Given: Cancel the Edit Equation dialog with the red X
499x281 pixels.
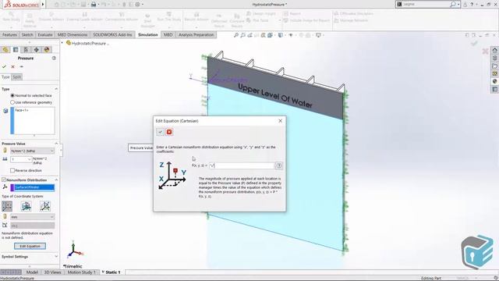Looking at the screenshot, I should pyautogui.click(x=169, y=132).
